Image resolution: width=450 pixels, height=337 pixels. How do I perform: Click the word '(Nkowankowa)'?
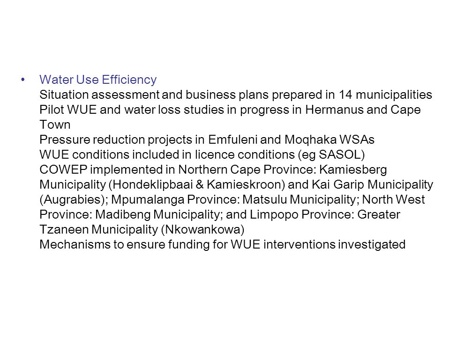point(202,229)
